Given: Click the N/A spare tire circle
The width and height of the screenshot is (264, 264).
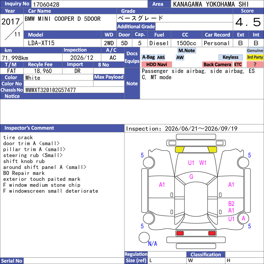Looking at the screenshot, I should click(144, 237).
